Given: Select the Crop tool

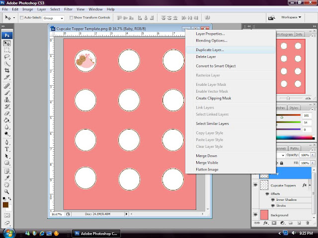Looking at the screenshot, I should pos(7,70).
